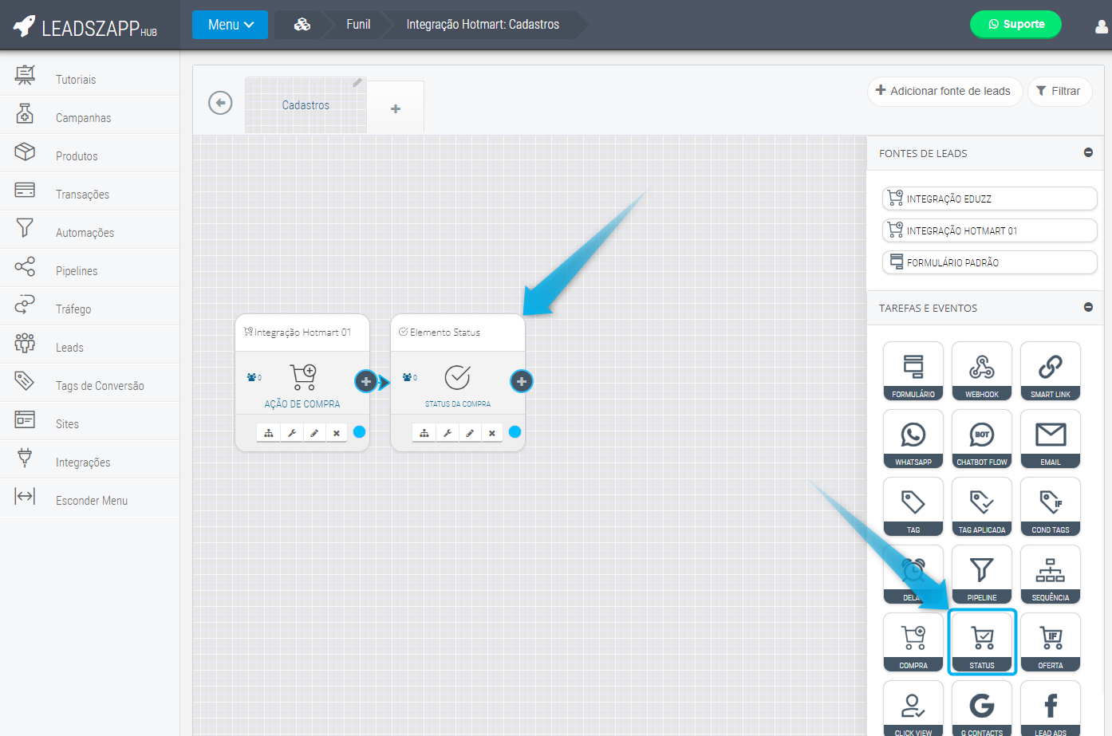Pick the Chatbot Flow element
1112x736 pixels.
click(x=981, y=439)
